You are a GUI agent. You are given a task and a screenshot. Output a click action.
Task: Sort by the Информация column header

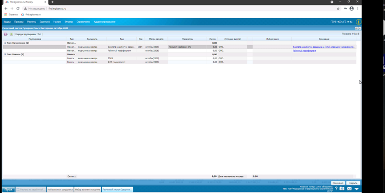(272, 39)
